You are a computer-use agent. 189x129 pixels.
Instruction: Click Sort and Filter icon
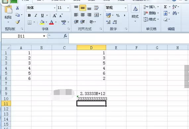[174, 7]
